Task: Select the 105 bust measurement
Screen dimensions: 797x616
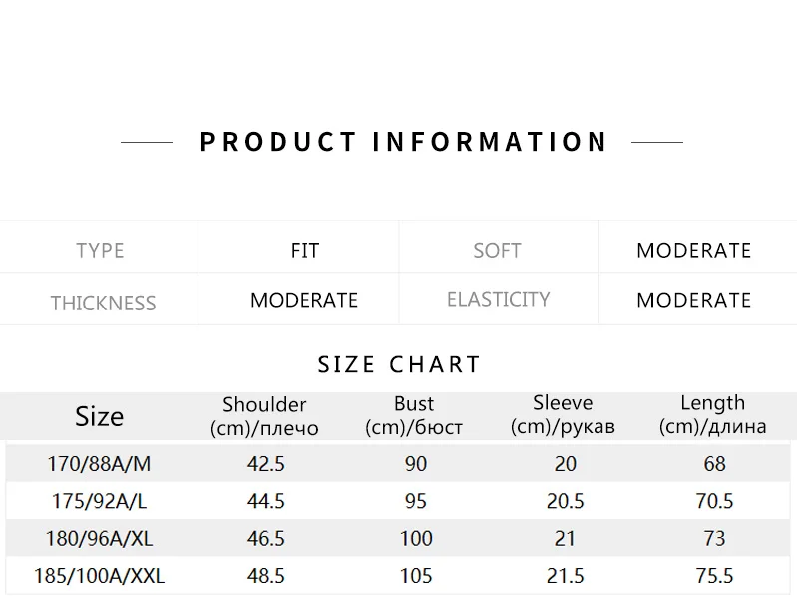Action: click(x=416, y=576)
